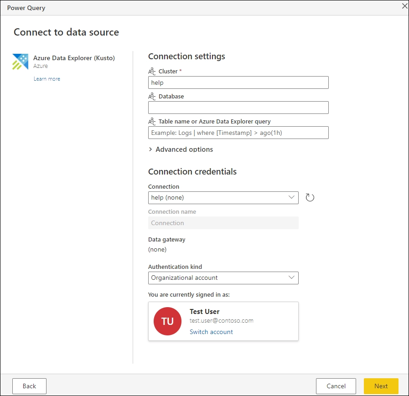Click Switch account for Test User

click(211, 332)
